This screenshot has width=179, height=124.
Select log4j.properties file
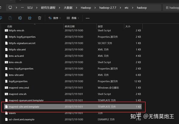click(x=73, y=81)
